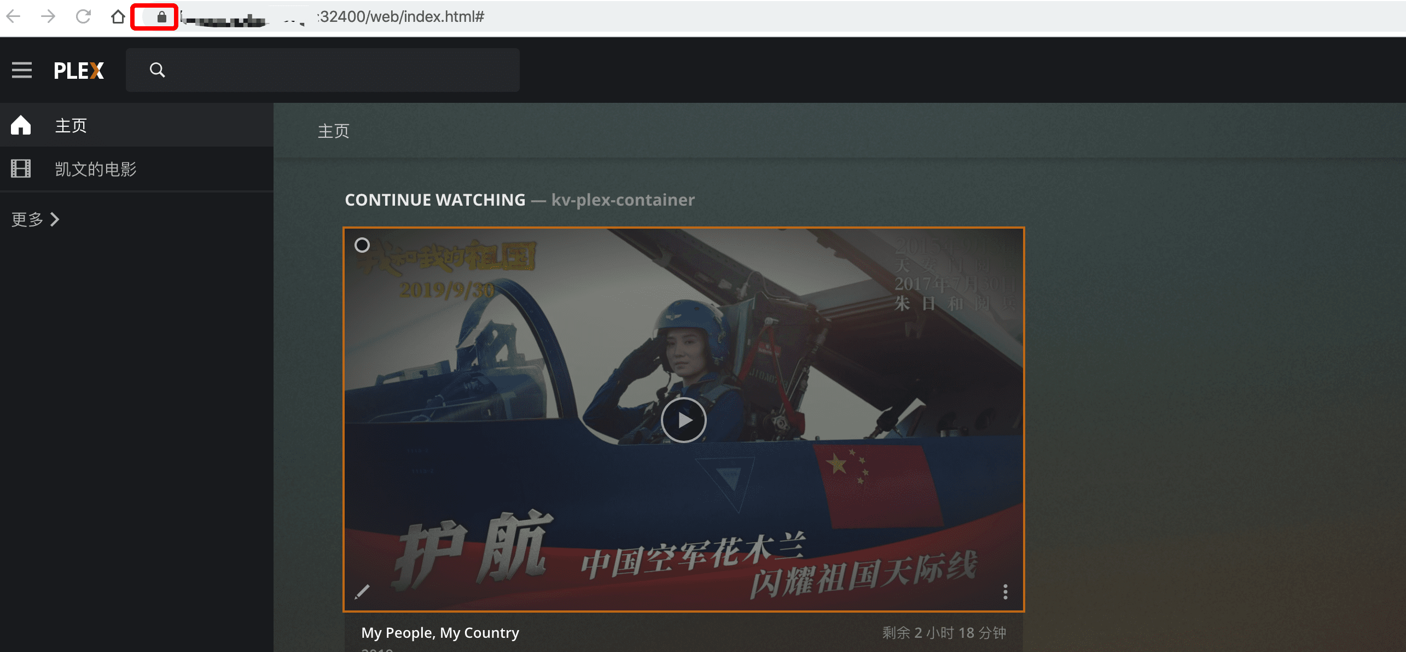This screenshot has height=652, width=1406.
Task: Focus the Plex search field
Action: point(323,70)
